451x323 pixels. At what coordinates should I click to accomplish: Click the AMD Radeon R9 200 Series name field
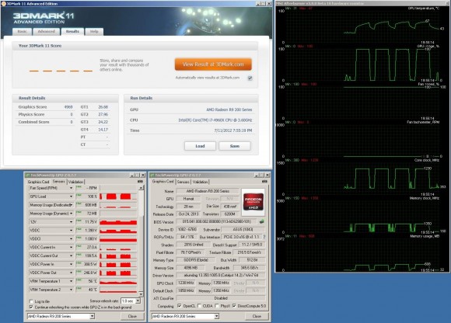pos(208,191)
